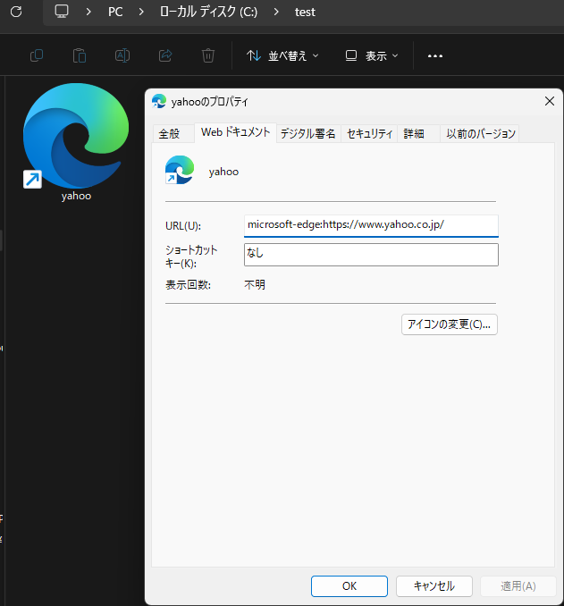This screenshot has height=606, width=564.
Task: Click the delete trash icon
Action: 208,55
